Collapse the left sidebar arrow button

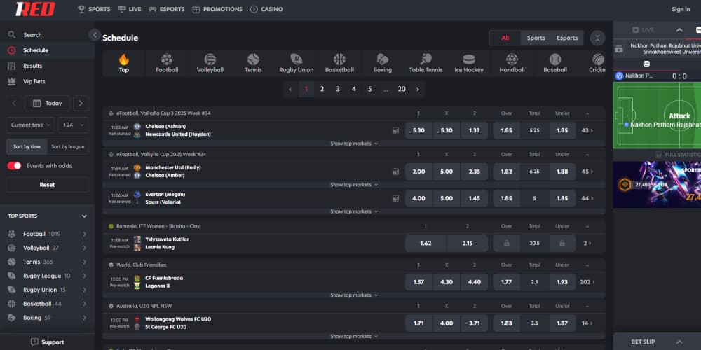click(x=95, y=35)
